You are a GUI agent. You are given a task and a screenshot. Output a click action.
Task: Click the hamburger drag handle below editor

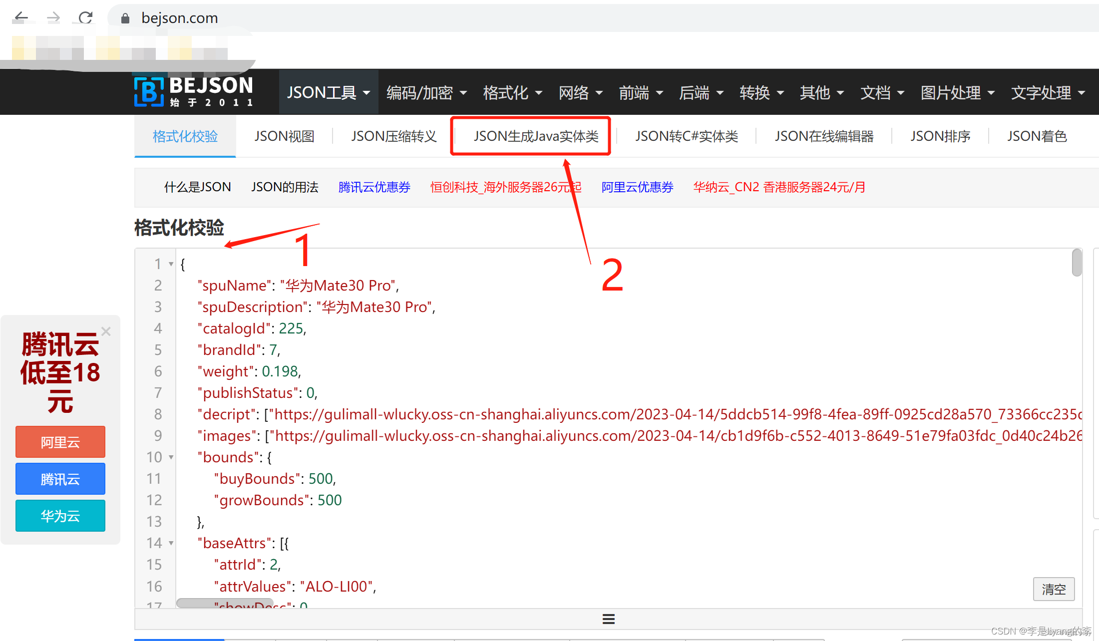(x=608, y=619)
